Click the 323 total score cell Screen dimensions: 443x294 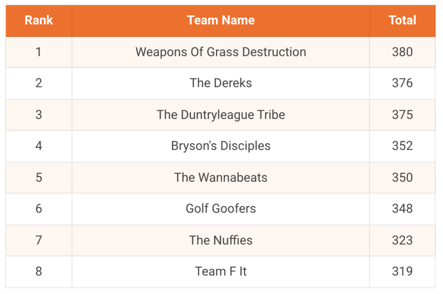402,240
